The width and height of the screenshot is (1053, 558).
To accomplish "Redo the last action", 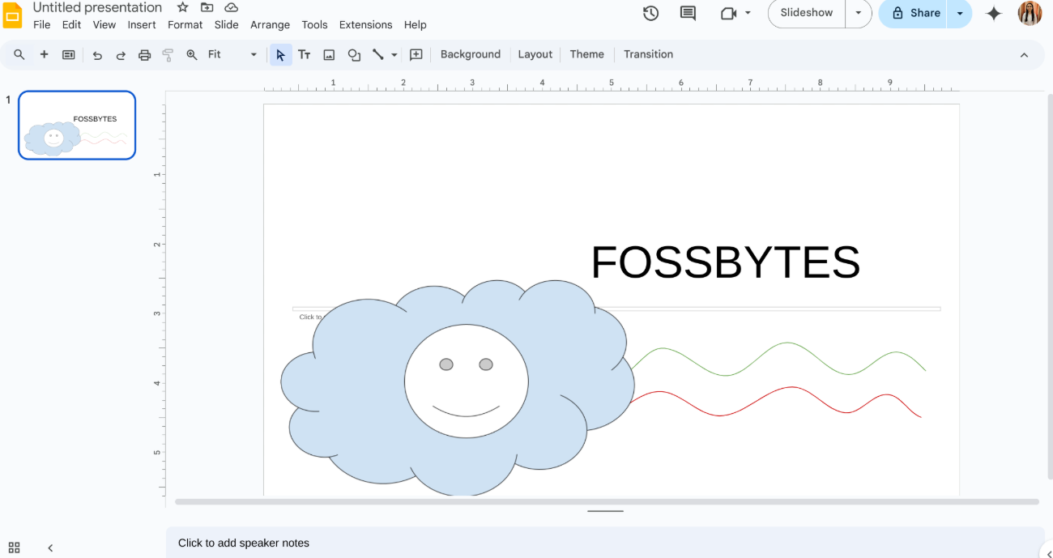I will pyautogui.click(x=120, y=54).
